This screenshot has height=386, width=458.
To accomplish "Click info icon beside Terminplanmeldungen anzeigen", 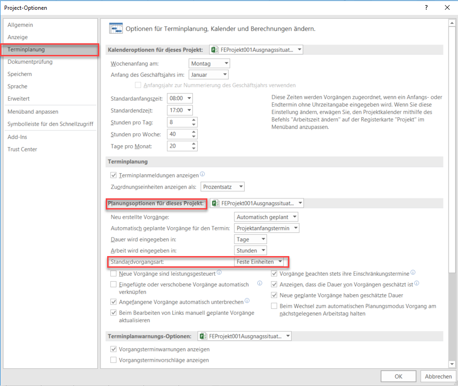I will coord(202,175).
